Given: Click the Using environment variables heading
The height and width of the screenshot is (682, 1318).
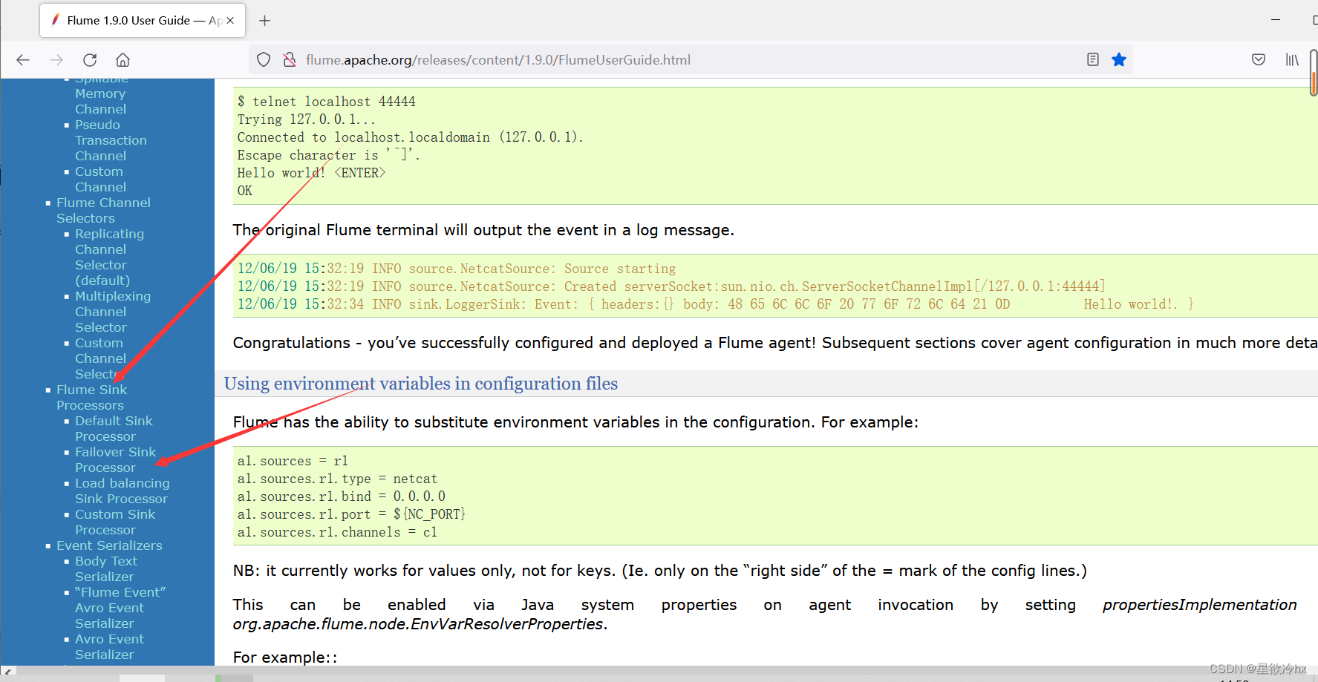Looking at the screenshot, I should [x=421, y=384].
